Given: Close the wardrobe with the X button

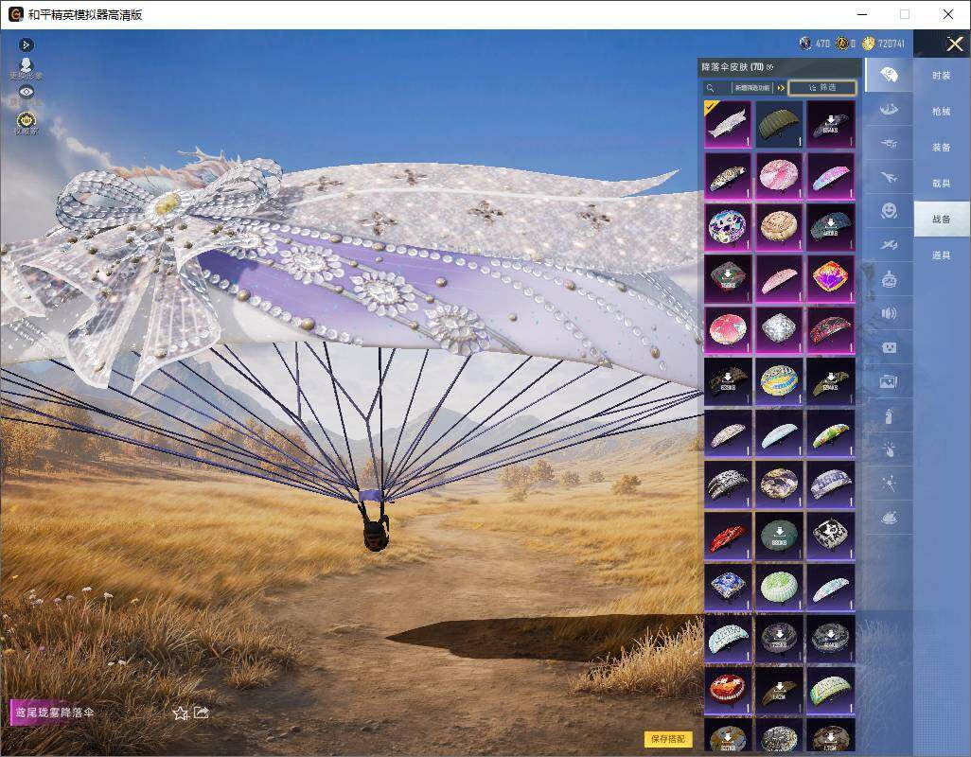Looking at the screenshot, I should [x=954, y=44].
